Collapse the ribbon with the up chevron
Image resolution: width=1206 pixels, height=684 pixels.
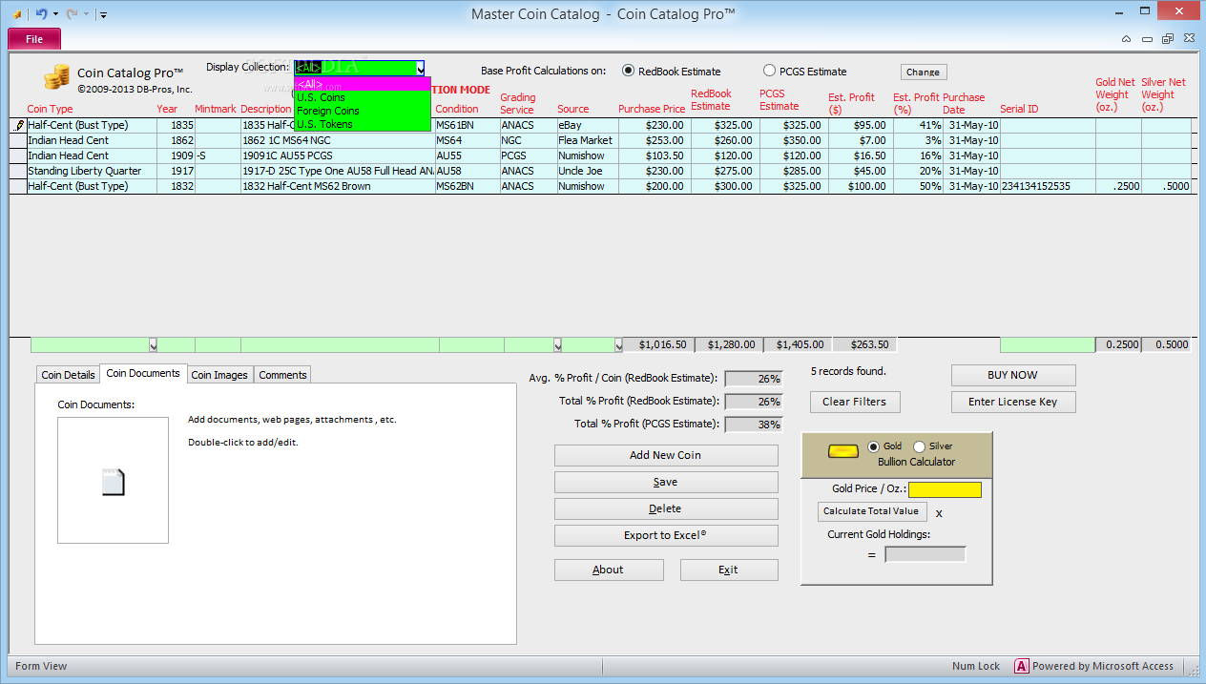point(1127,39)
